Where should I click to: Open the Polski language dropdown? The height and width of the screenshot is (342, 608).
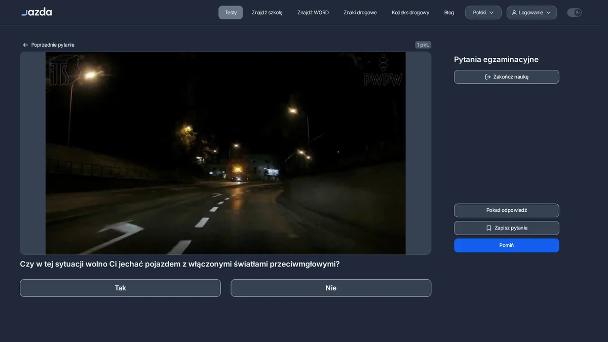click(483, 13)
